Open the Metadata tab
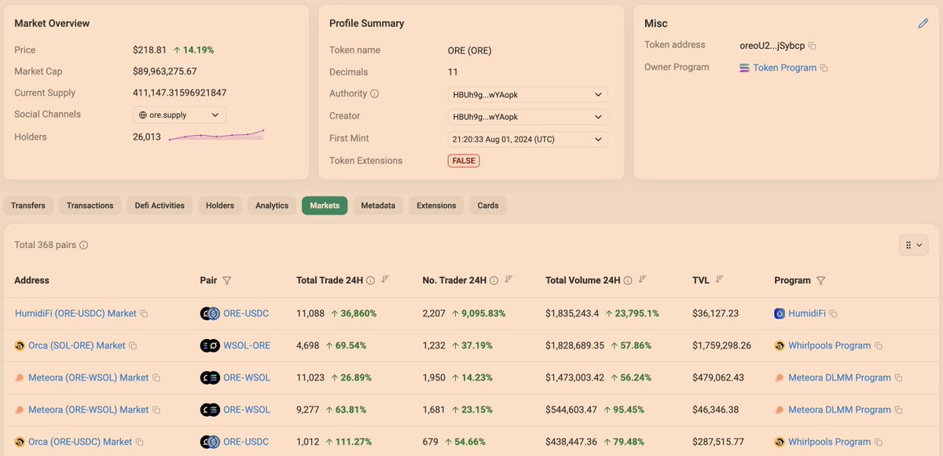The width and height of the screenshot is (943, 456). (378, 206)
